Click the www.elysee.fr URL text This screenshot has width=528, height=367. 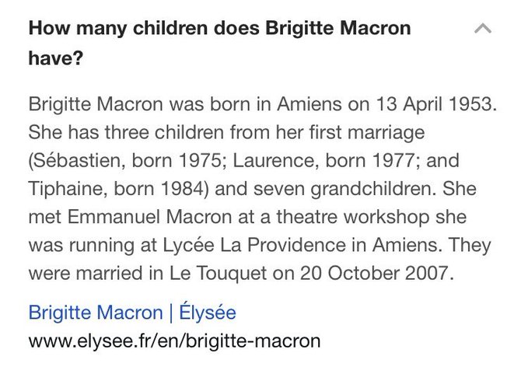(x=174, y=341)
